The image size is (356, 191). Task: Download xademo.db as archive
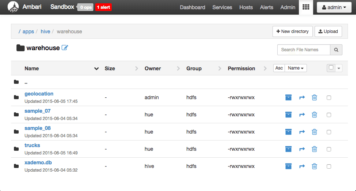tap(288, 166)
